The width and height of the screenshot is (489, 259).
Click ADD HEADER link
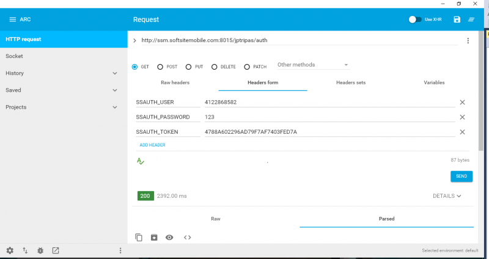(152, 145)
